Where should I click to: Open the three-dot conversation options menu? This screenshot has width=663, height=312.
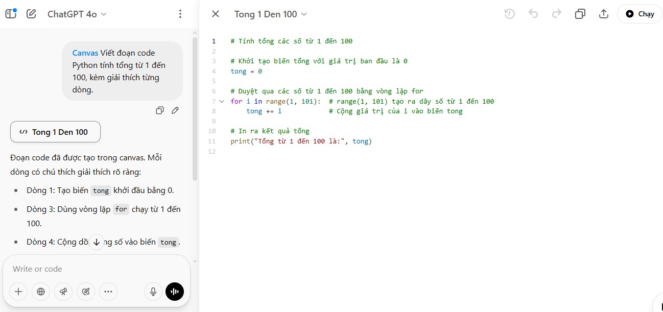click(x=180, y=14)
